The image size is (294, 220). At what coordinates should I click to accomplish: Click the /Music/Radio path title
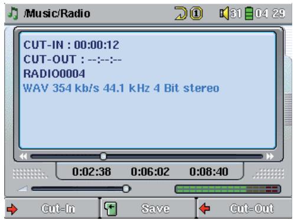[x=57, y=14]
